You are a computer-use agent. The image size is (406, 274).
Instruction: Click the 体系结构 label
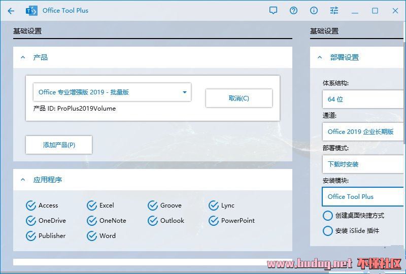(x=335, y=83)
